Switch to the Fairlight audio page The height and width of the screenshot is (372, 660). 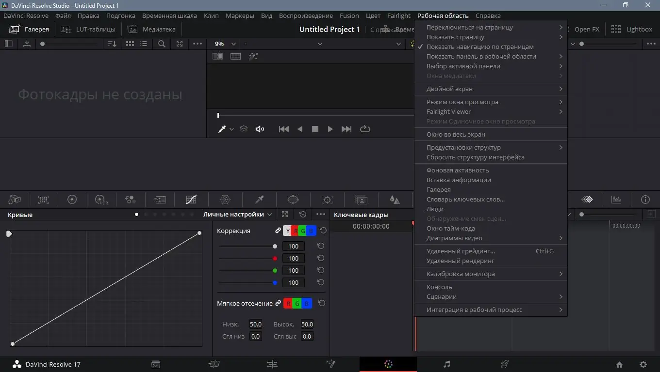[x=446, y=364]
